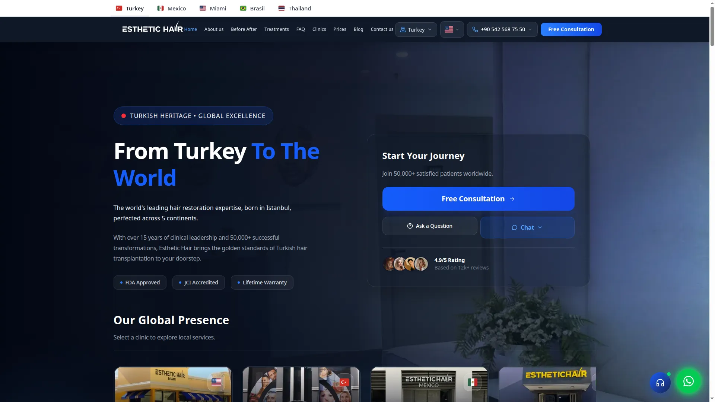This screenshot has height=402, width=715.
Task: Open the language flag dropdown
Action: coord(452,29)
